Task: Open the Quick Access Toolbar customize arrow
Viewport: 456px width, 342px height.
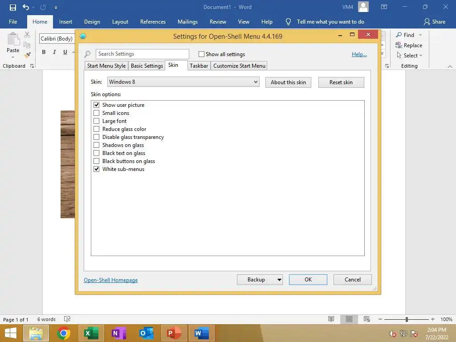Action: point(56,8)
